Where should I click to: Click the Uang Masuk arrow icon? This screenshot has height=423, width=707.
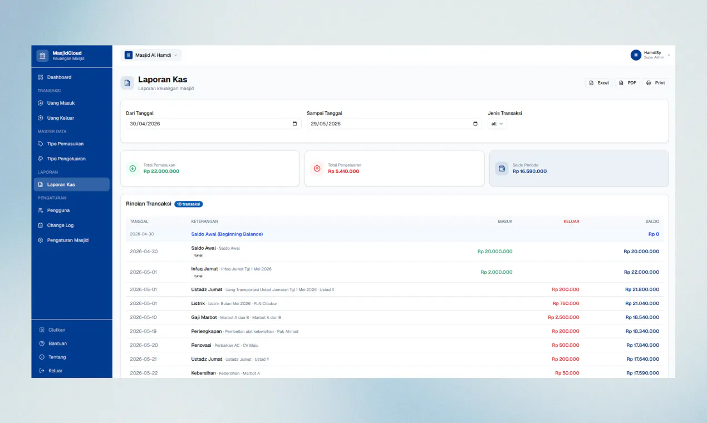click(41, 103)
